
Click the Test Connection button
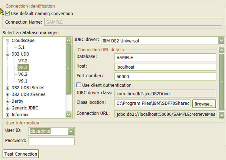click(21, 154)
